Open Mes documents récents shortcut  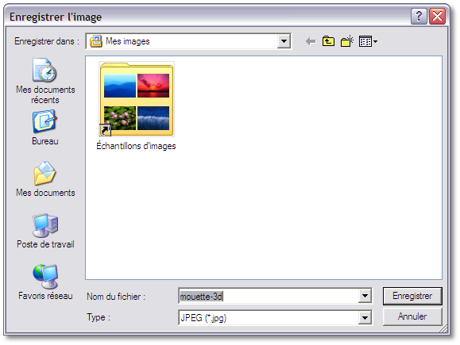(45, 81)
